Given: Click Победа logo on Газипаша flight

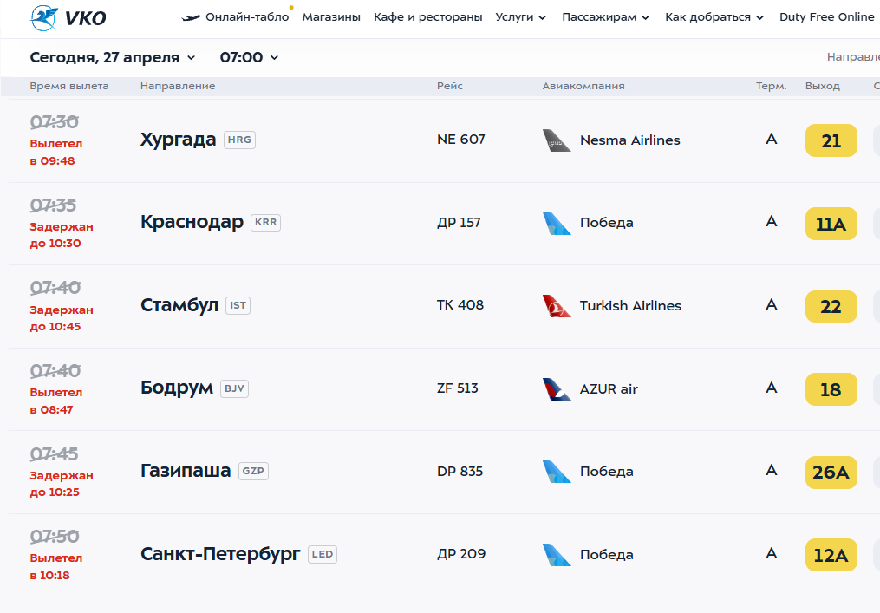Looking at the screenshot, I should point(557,472).
